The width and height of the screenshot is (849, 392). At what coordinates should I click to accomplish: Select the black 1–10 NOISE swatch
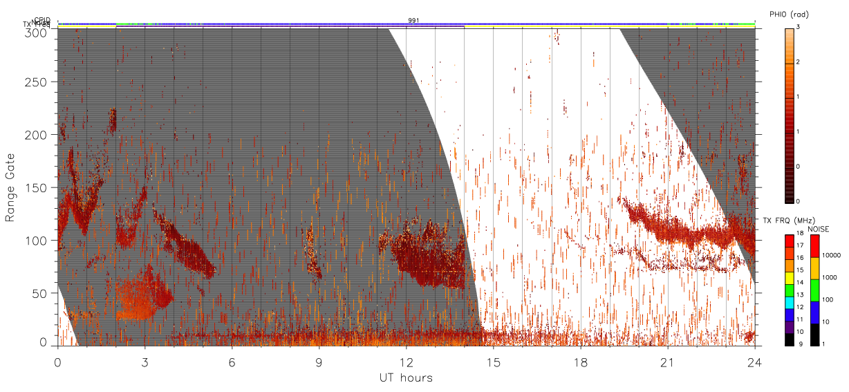[814, 334]
